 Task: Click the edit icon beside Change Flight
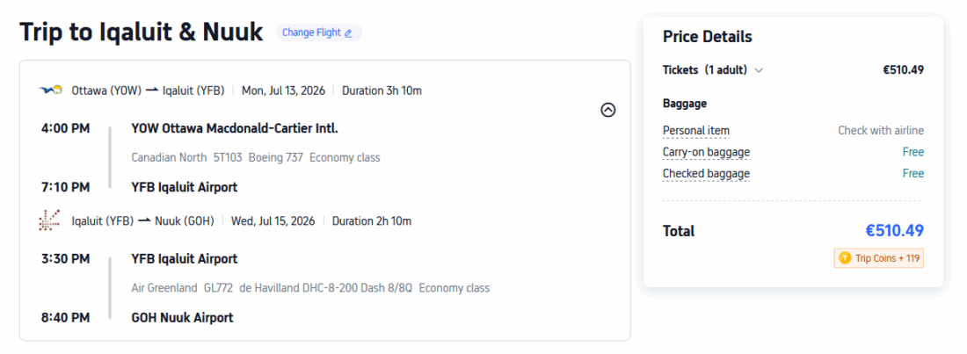click(x=348, y=33)
